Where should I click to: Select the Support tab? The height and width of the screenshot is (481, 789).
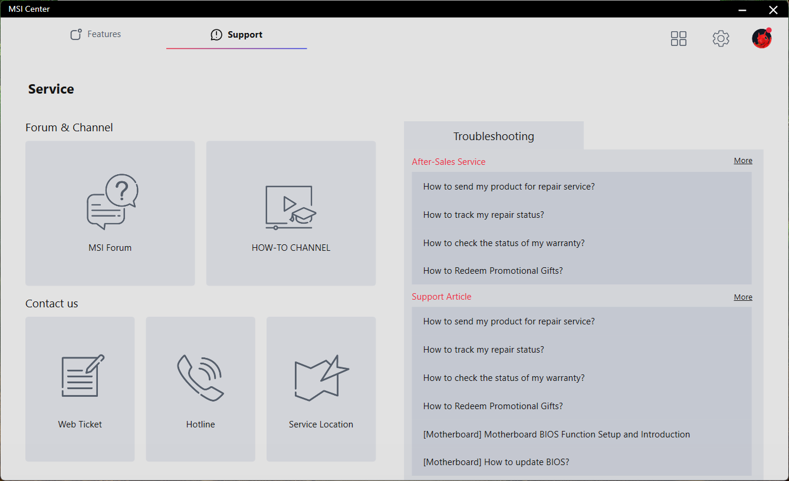coord(236,35)
